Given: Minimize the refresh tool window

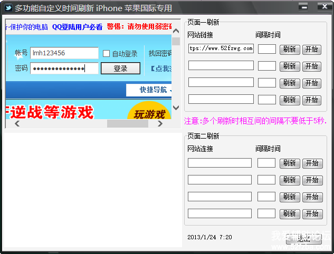Looking at the screenshot, I should [x=302, y=7].
